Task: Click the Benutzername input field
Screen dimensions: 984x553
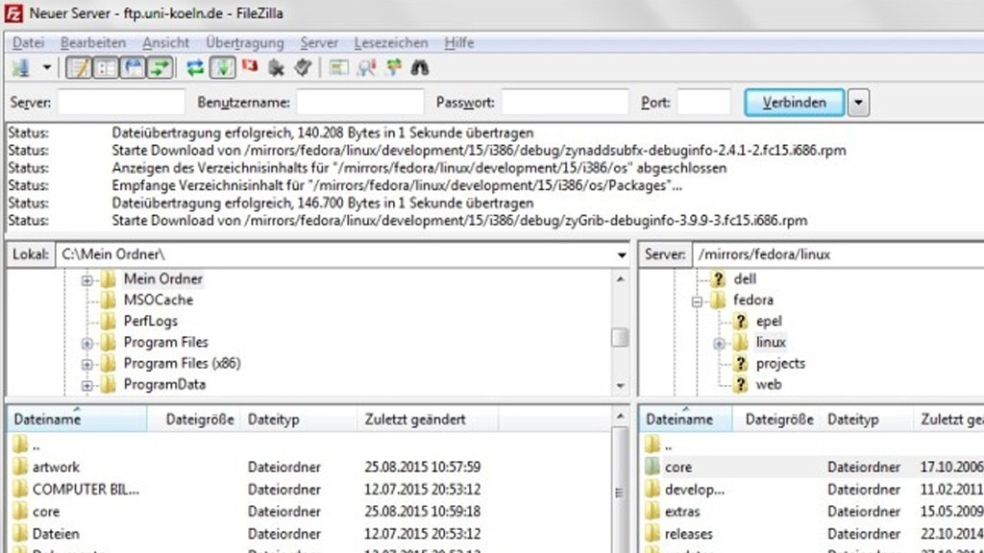Action: point(360,102)
